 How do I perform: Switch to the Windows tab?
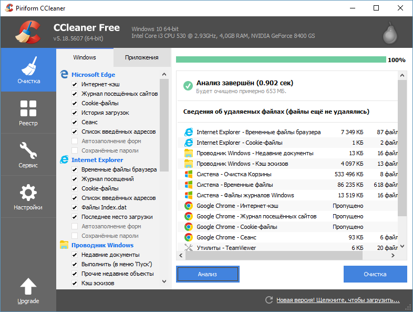click(85, 57)
